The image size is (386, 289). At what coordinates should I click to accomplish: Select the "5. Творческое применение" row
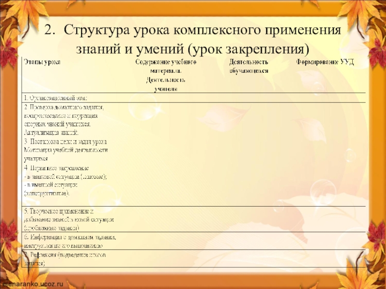pos(194,219)
